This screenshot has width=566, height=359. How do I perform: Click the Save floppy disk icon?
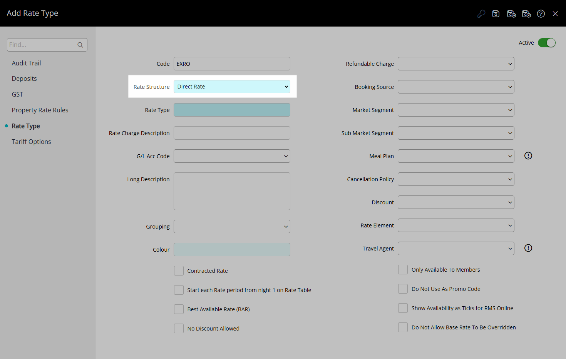496,14
